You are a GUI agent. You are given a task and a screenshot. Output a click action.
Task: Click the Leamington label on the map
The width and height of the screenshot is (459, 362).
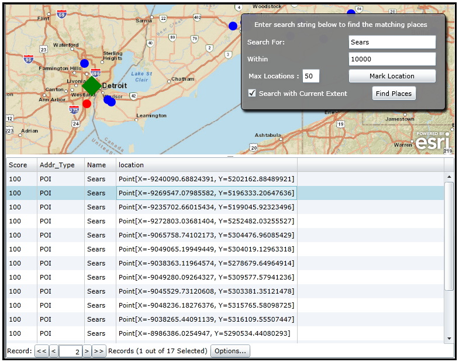click(151, 116)
